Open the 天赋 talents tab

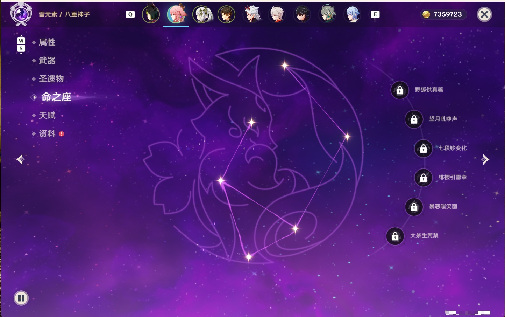(47, 115)
